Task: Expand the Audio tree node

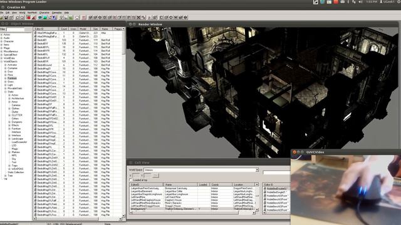Action: click(x=1, y=38)
